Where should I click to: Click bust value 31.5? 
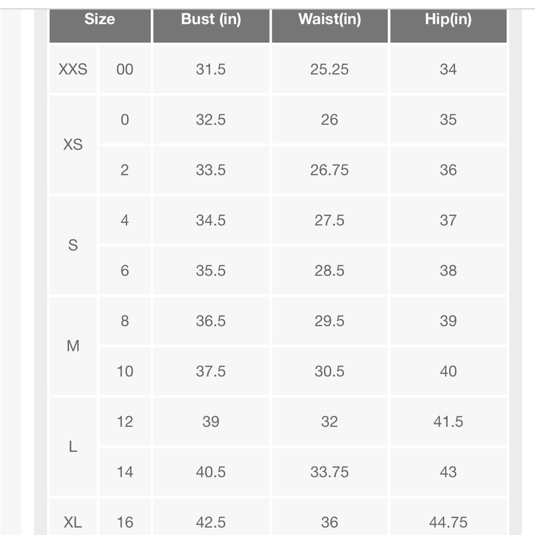pyautogui.click(x=211, y=69)
